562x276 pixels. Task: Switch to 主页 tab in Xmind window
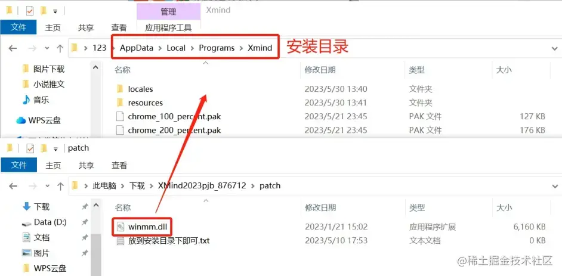point(53,27)
